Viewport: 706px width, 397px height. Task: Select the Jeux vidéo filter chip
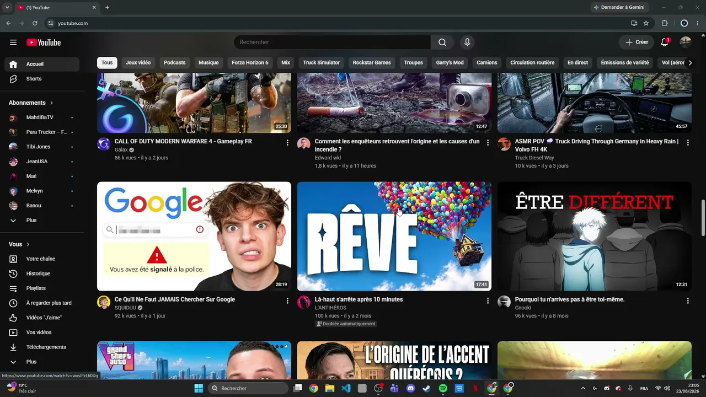[138, 63]
